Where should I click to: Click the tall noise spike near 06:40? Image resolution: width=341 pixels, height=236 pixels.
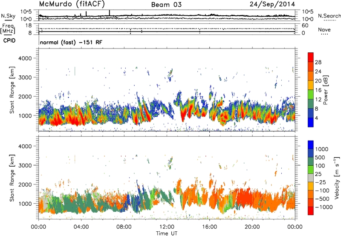110,13
